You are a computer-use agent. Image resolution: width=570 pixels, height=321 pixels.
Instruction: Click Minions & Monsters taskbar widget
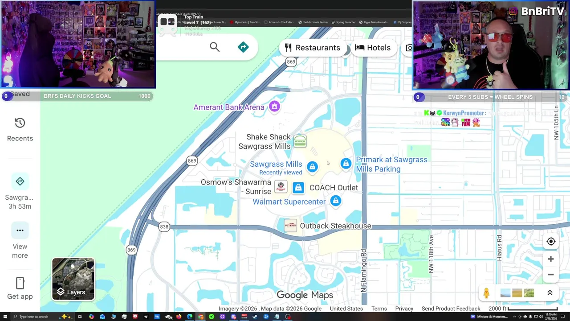tap(490, 317)
